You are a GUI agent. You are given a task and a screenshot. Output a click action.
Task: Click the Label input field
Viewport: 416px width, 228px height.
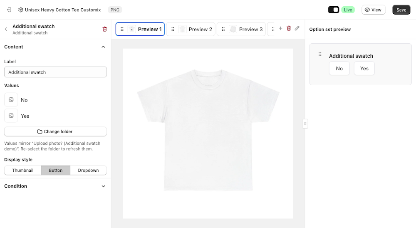[x=55, y=72]
